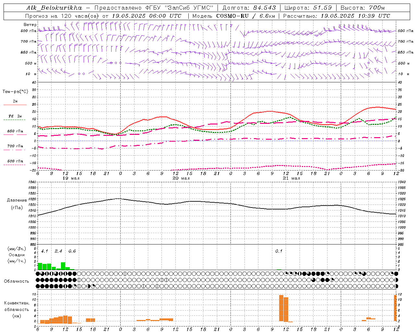Viewport: 415px width, 332px height.
Task: Click the solid red line sample under '2м'
Action: (15, 105)
